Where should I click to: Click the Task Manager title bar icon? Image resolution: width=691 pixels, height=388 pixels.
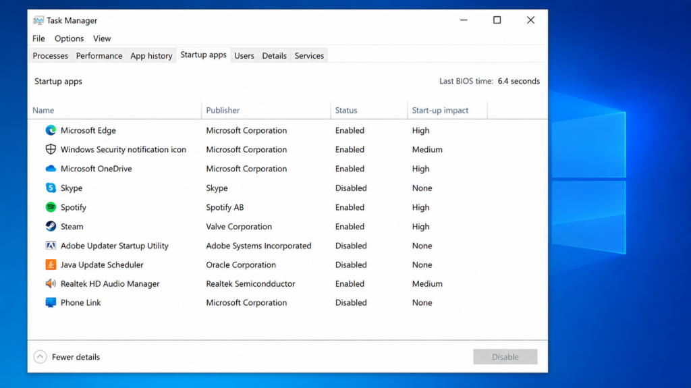38,20
